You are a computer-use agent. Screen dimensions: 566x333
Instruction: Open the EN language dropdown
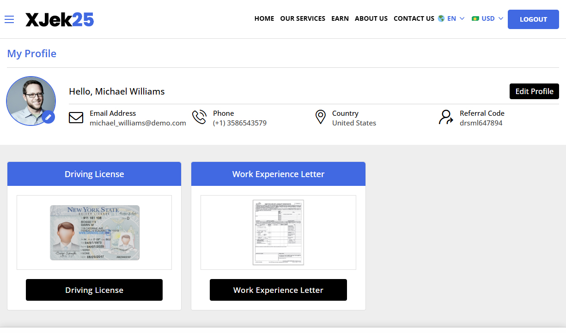[x=450, y=18]
